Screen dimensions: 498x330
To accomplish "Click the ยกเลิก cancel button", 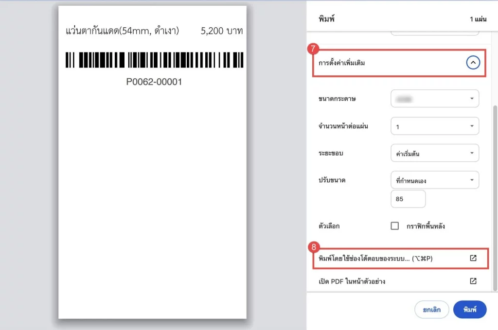I will [x=432, y=310].
